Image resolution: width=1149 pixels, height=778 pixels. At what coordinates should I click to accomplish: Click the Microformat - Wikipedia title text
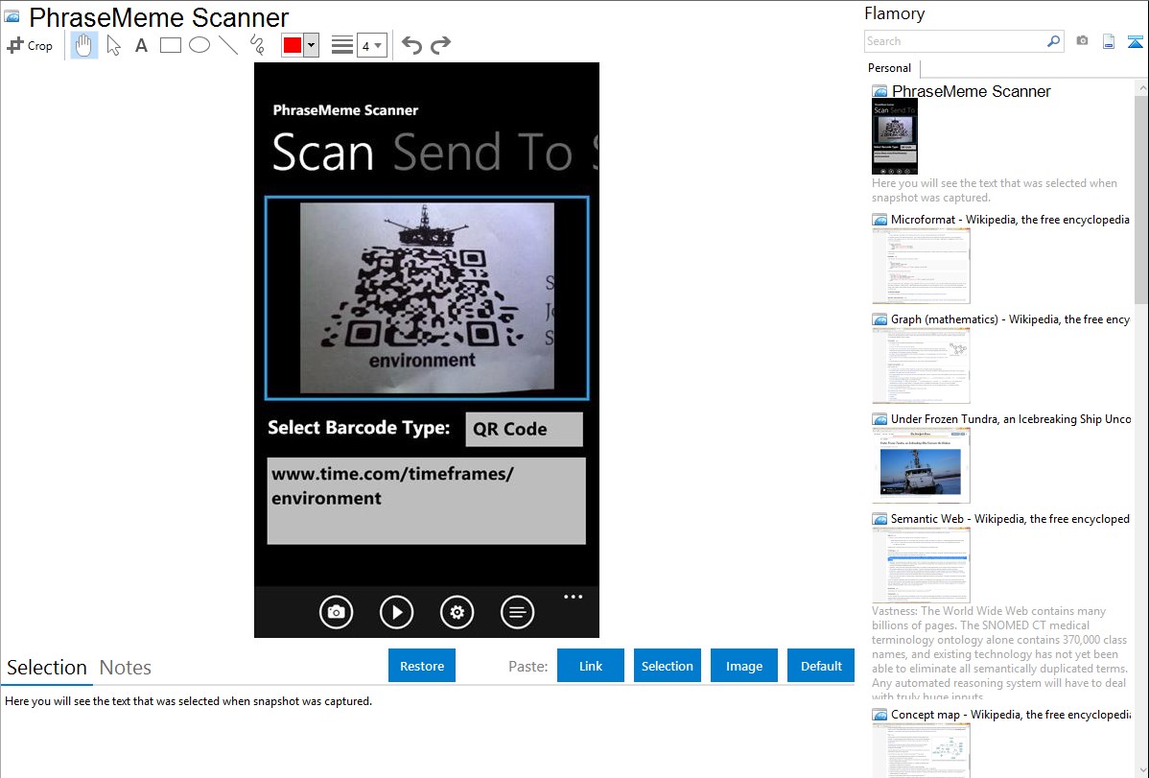coord(1010,220)
